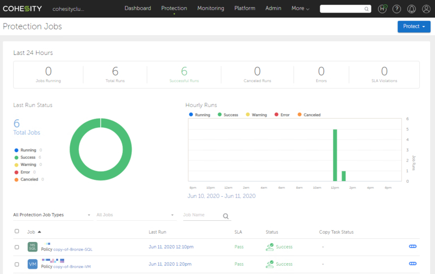Click Pass in the SQL job row

[239, 247]
